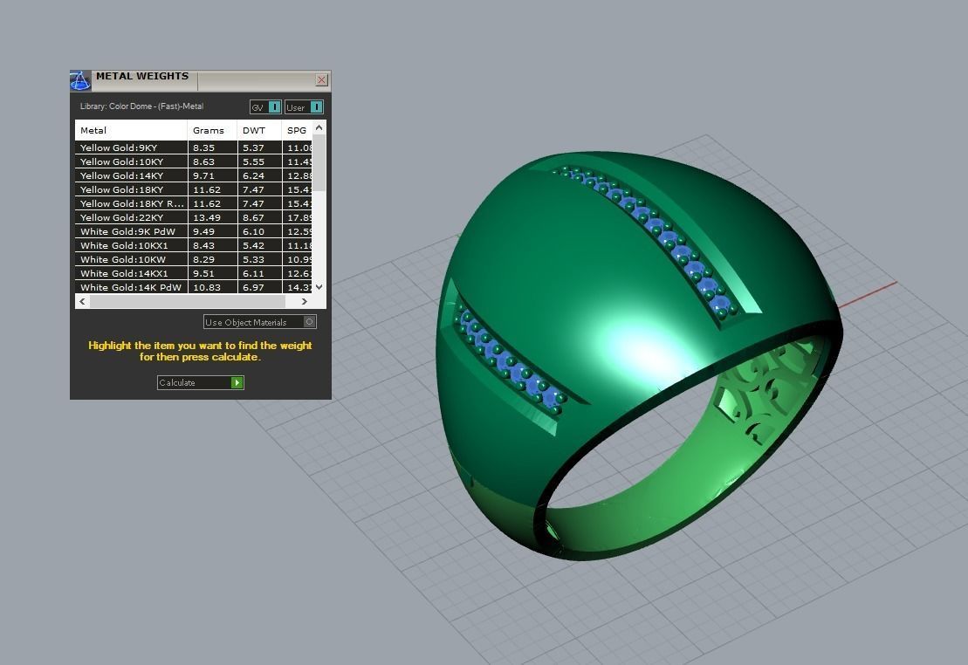Click the table scroll up arrow
The width and height of the screenshot is (968, 665).
pyautogui.click(x=319, y=127)
